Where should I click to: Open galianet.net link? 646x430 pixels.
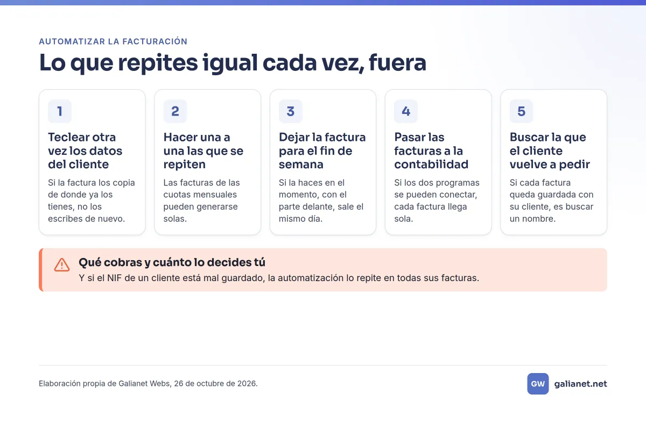pos(580,384)
